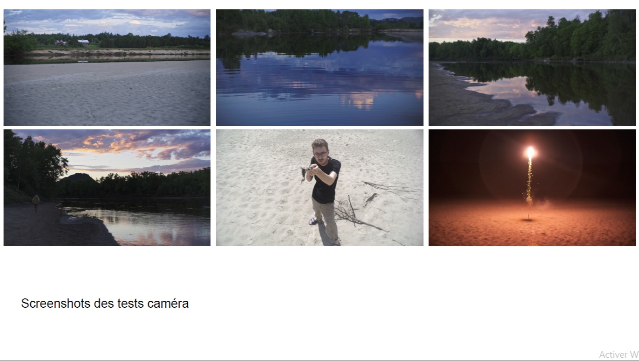Click the person walking on the dark shore
Viewport: 639px width, 361px height.
click(35, 204)
